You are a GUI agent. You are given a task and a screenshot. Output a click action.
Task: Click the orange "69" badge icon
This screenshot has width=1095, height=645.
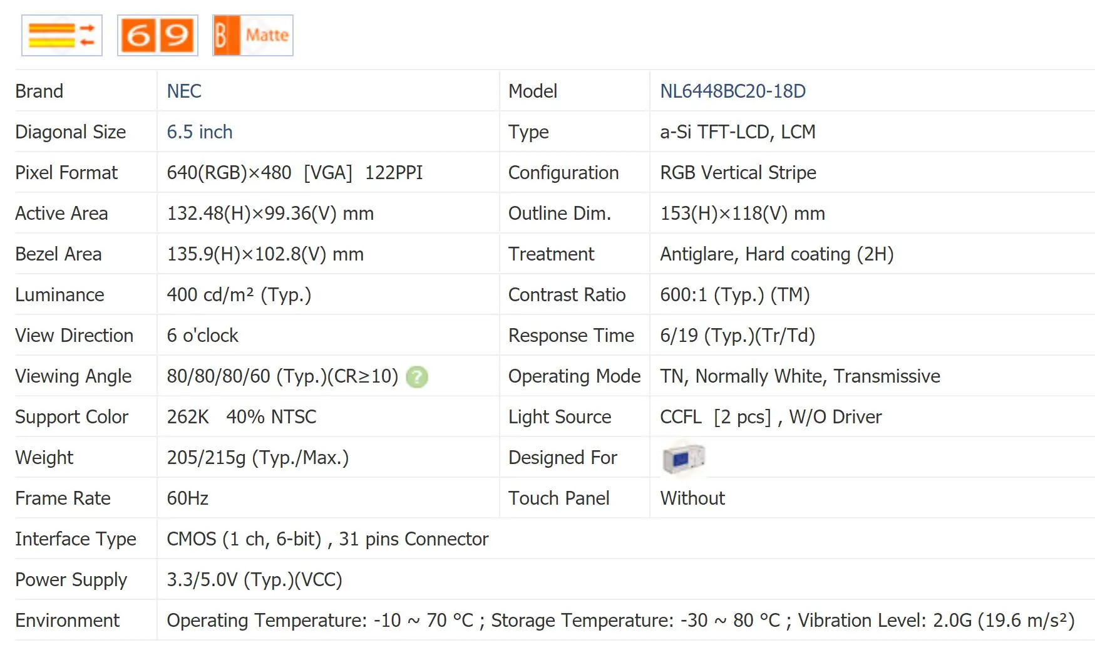[x=158, y=36]
